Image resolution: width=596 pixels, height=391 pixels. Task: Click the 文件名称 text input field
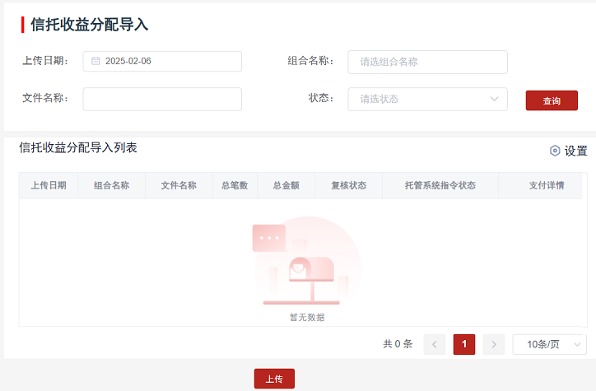pyautogui.click(x=162, y=99)
